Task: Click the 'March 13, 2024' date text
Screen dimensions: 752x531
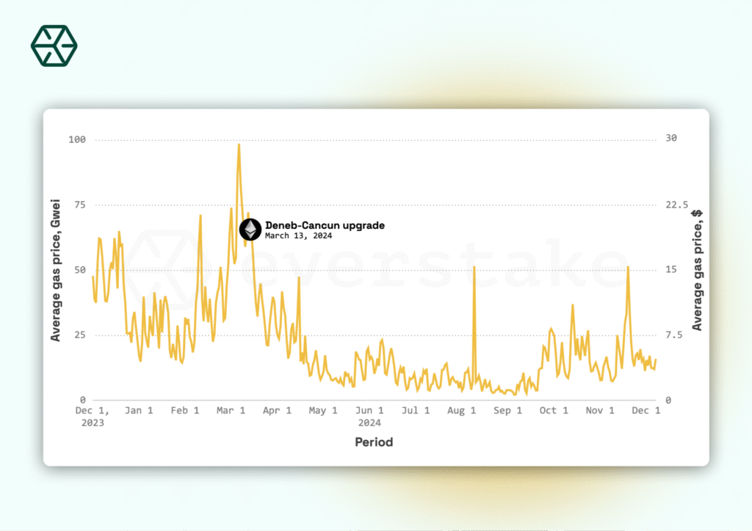Action: pos(298,235)
